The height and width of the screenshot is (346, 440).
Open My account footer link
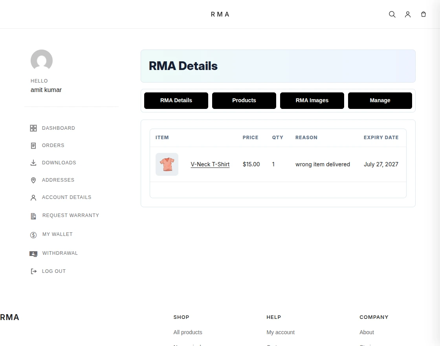coord(280,332)
